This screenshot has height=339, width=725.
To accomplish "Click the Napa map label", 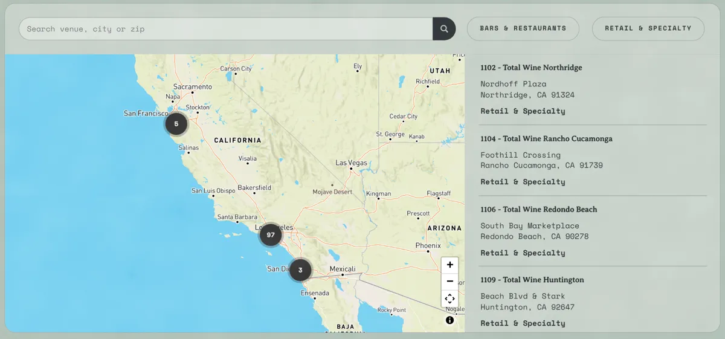I will (173, 97).
